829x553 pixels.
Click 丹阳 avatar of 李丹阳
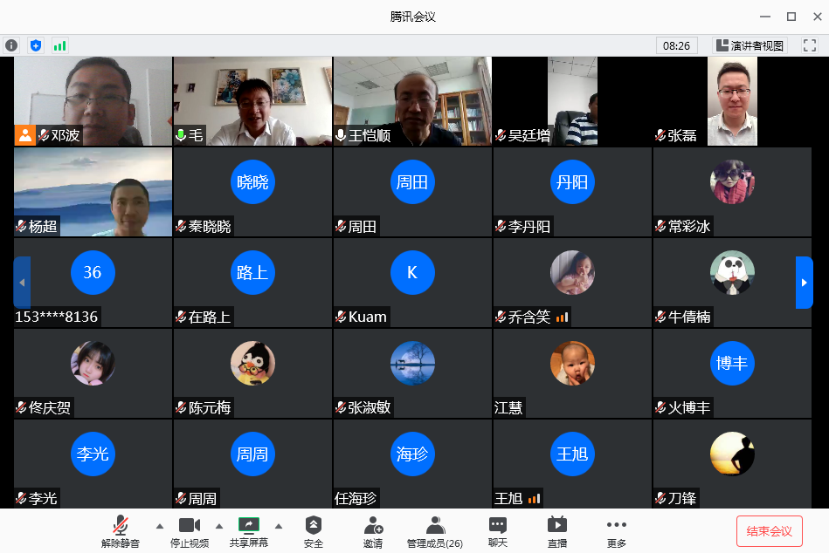click(572, 182)
